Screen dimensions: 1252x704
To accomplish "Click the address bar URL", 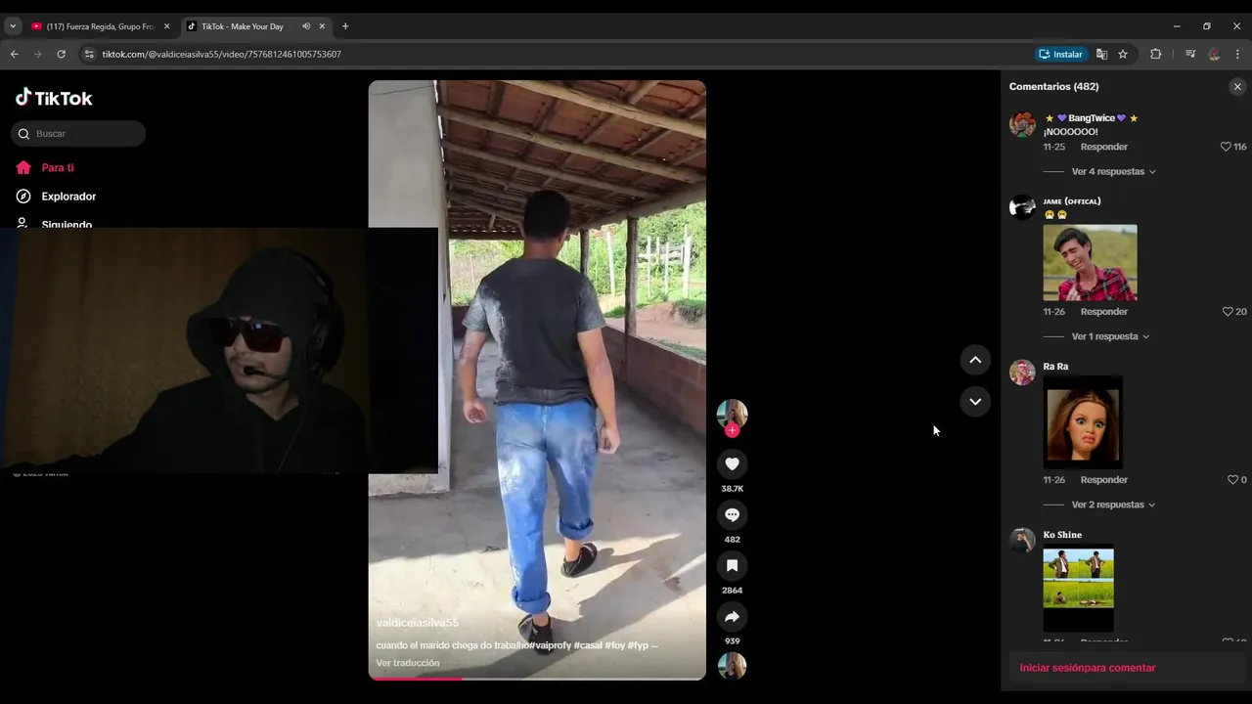I will pyautogui.click(x=222, y=54).
